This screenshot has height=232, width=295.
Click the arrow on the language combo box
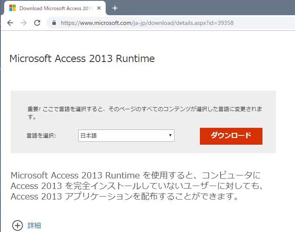coord(170,135)
